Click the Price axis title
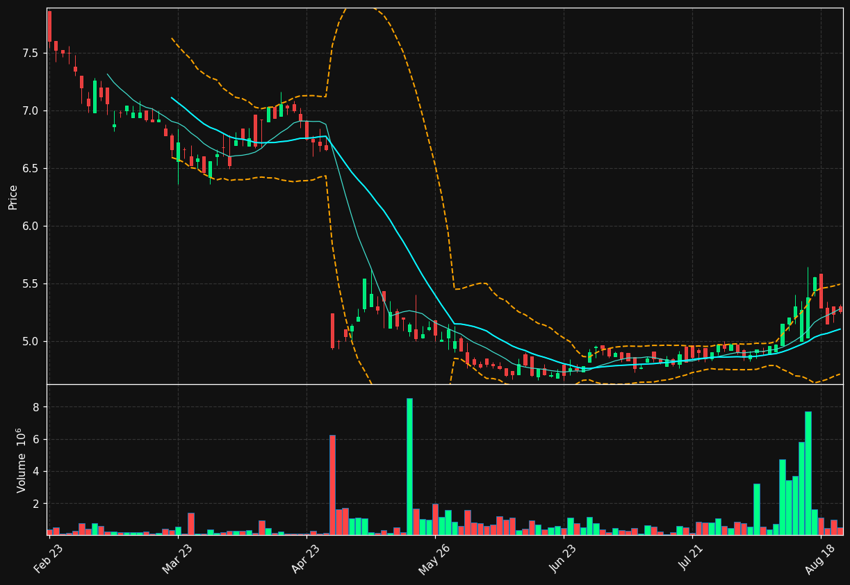The height and width of the screenshot is (585, 850). coord(13,197)
